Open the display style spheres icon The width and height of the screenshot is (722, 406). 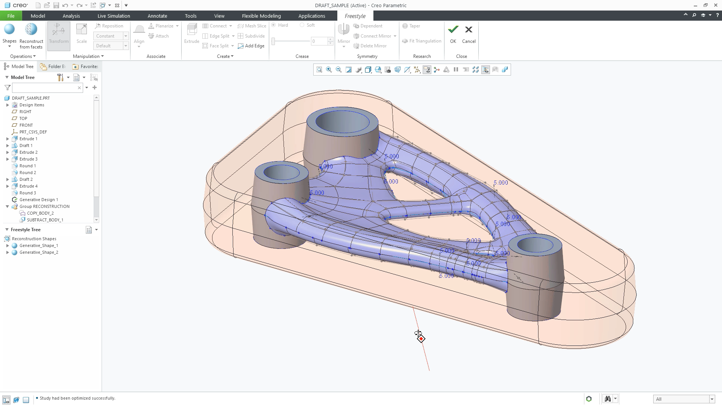click(x=358, y=70)
